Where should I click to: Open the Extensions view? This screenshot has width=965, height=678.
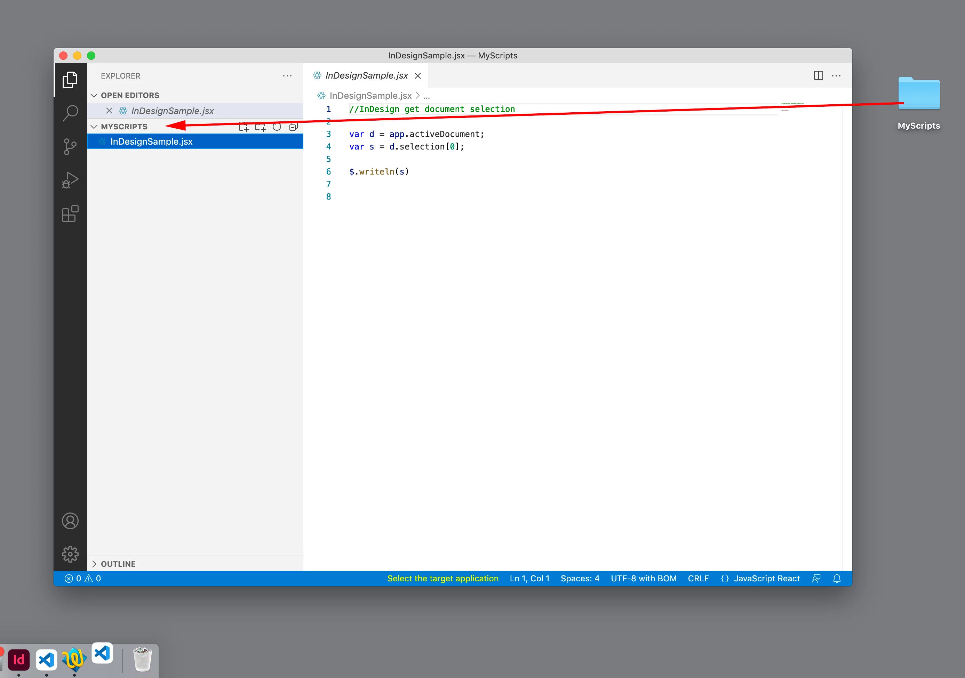pos(70,214)
